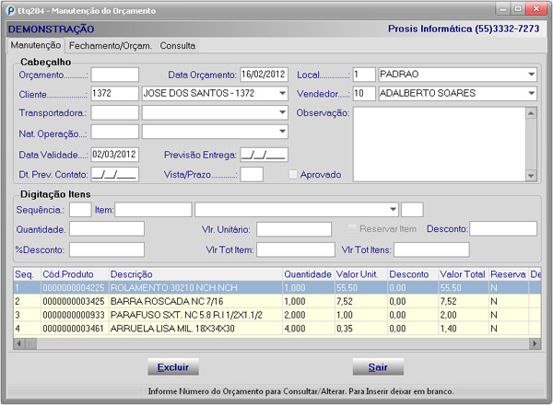Click the Orçamento number field
The image size is (553, 405).
point(115,75)
